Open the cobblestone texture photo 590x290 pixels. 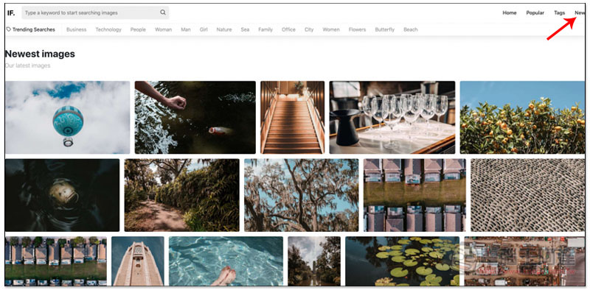527,195
